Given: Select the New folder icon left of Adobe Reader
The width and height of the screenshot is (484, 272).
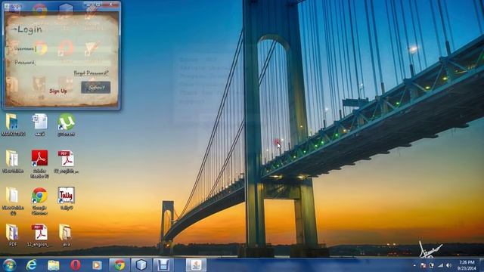Looking at the screenshot, I should click(12, 162).
